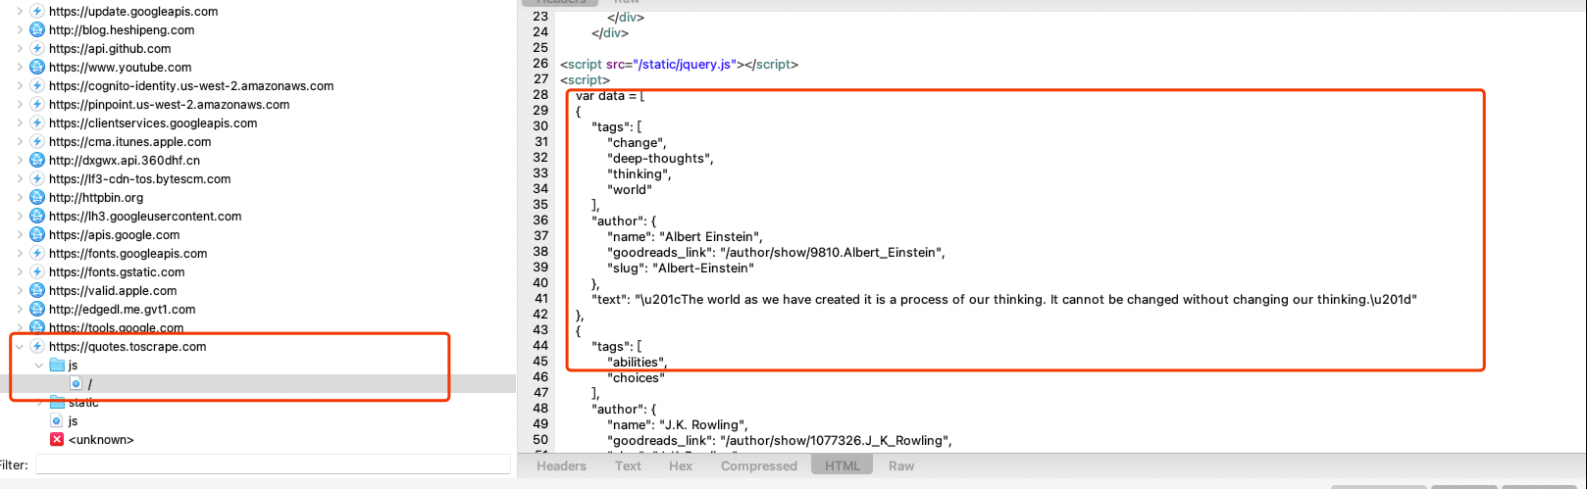Expand the www.youtube.com tree node
1587x489 pixels.
tap(20, 68)
